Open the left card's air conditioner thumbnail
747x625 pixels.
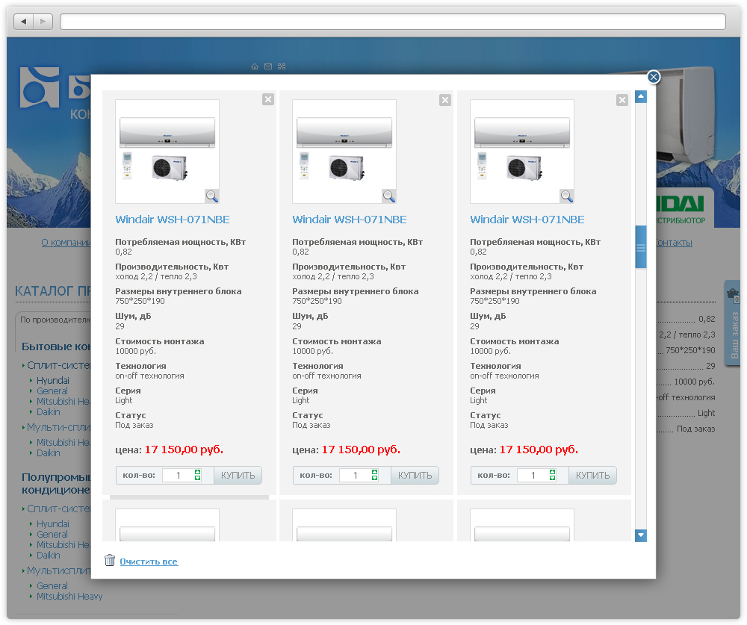pos(167,152)
